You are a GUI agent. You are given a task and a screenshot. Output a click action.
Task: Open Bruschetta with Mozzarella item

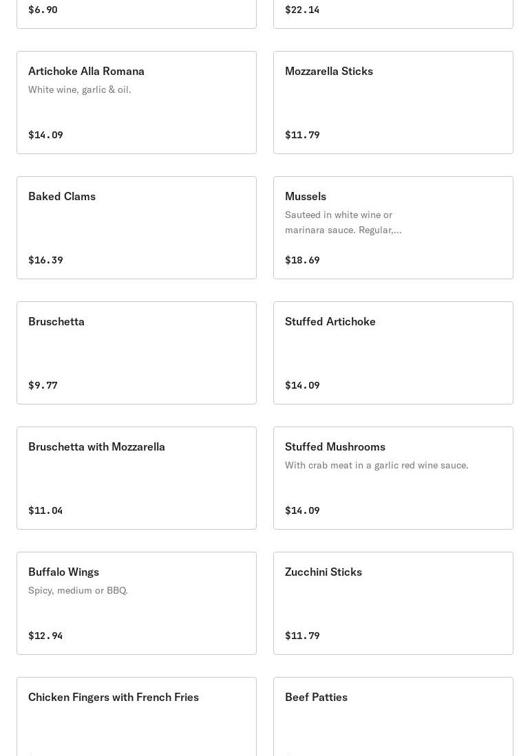[96, 447]
